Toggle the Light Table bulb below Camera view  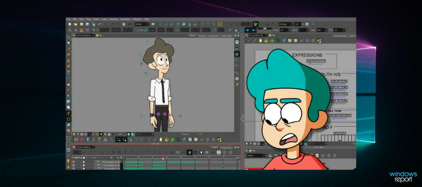pos(74,134)
